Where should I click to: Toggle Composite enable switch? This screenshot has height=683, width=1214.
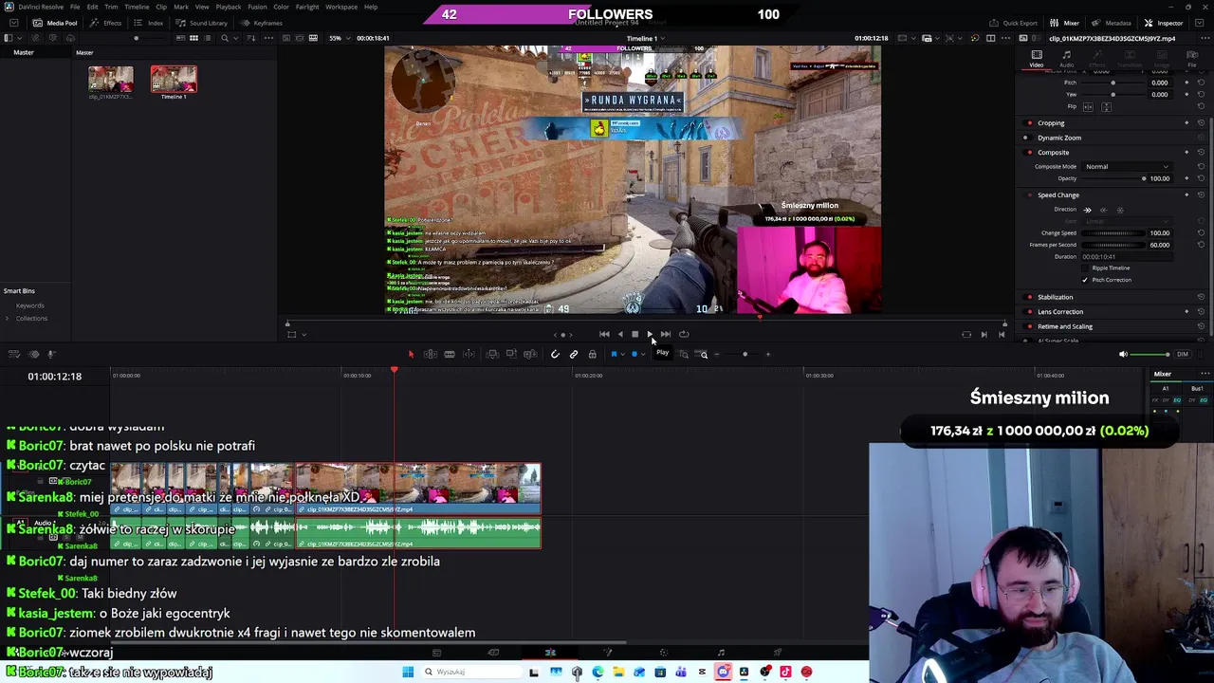(1028, 153)
